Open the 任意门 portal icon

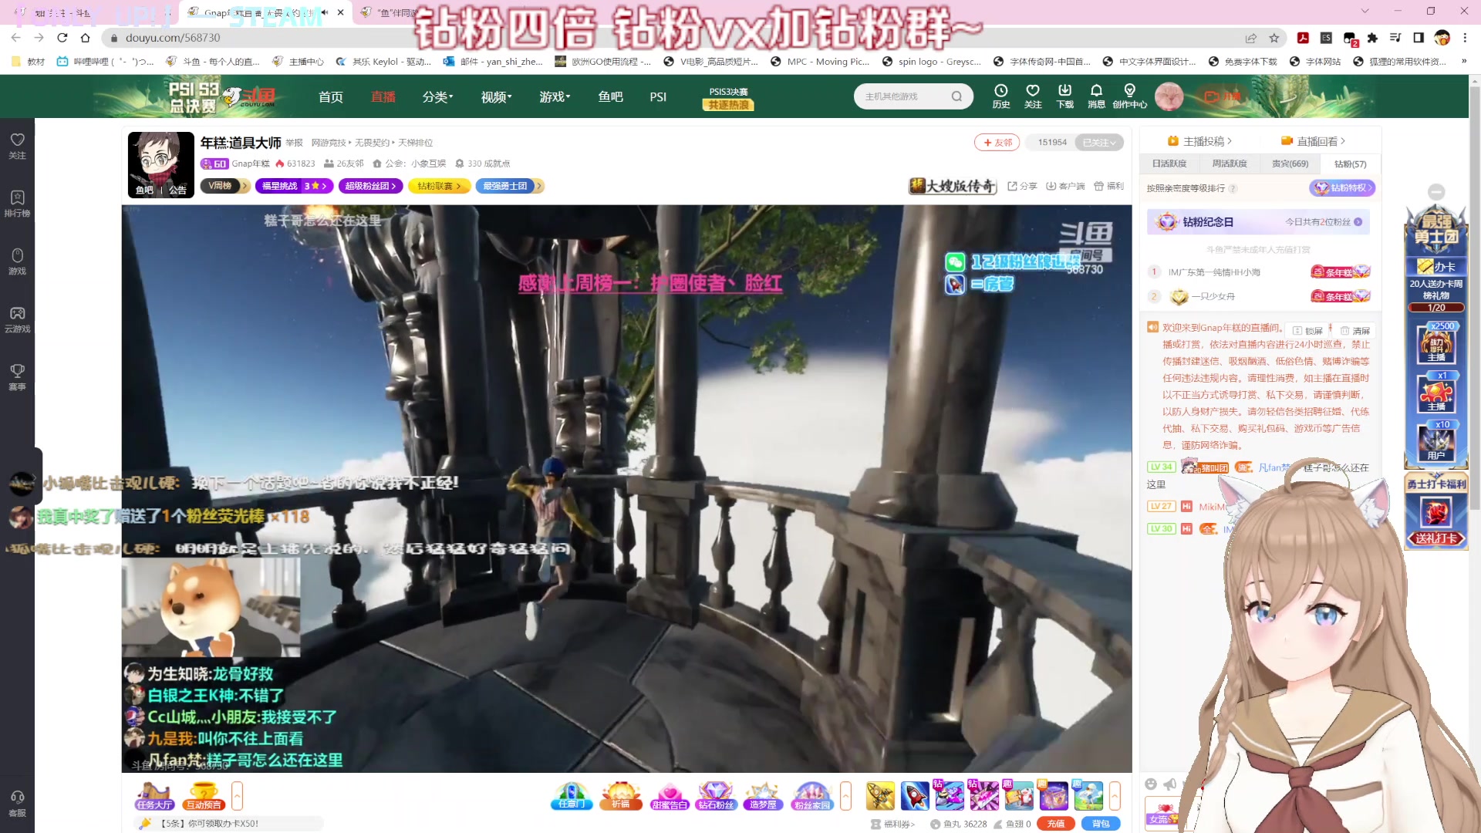click(572, 796)
